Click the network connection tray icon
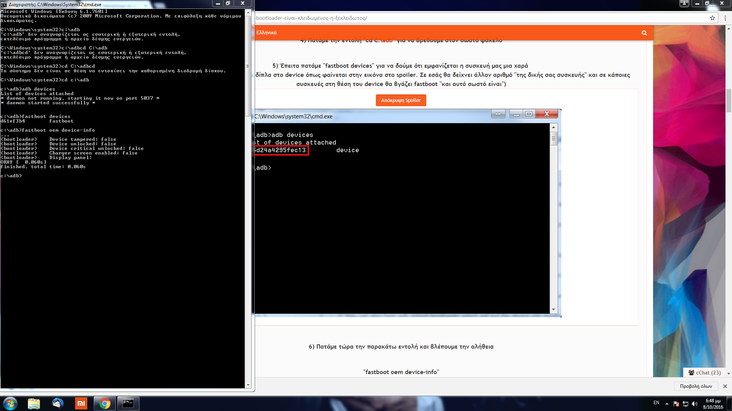The image size is (732, 411). pos(685,404)
